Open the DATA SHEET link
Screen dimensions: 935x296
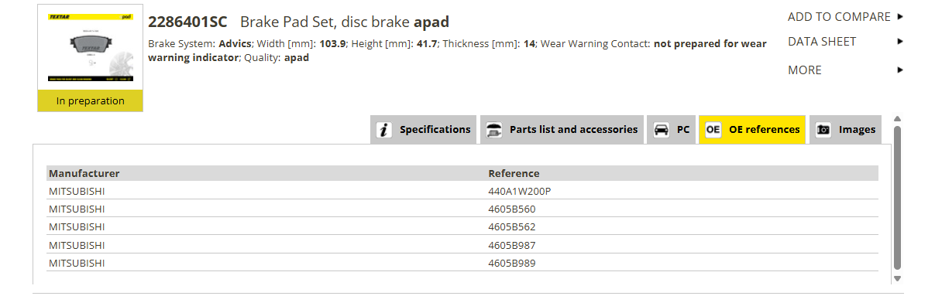(x=822, y=42)
